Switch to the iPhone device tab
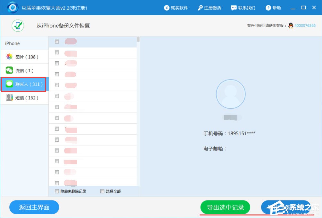Viewport: 322px width, 218px height. tap(12, 43)
